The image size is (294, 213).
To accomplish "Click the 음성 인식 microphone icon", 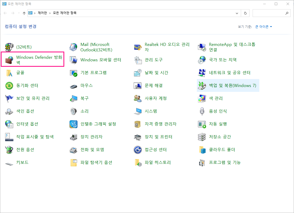I will click(202, 111).
